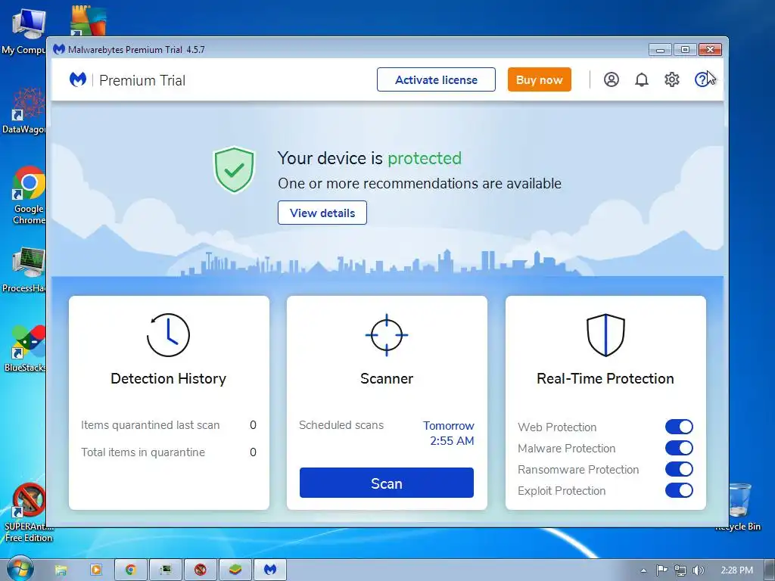This screenshot has width=775, height=581.
Task: Click the Malwarebytes Premium Trial 4.5.7 title
Action: (x=136, y=49)
